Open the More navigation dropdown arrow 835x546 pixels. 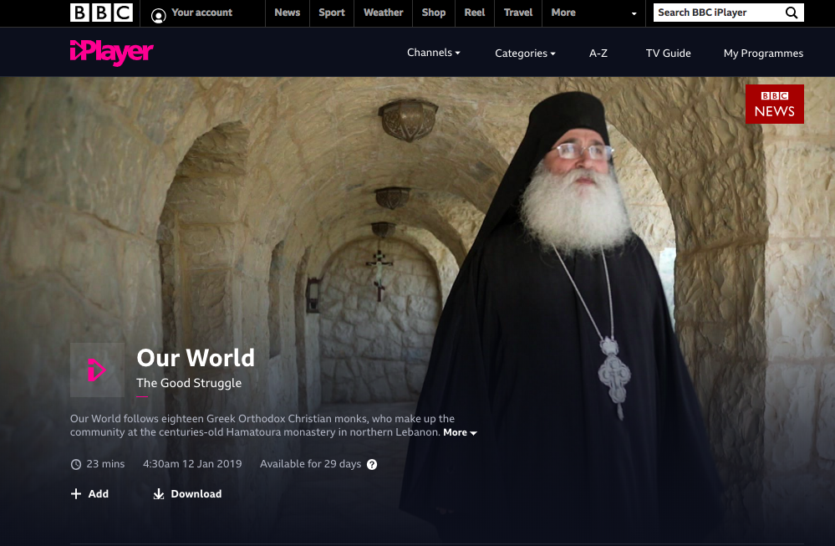(634, 14)
